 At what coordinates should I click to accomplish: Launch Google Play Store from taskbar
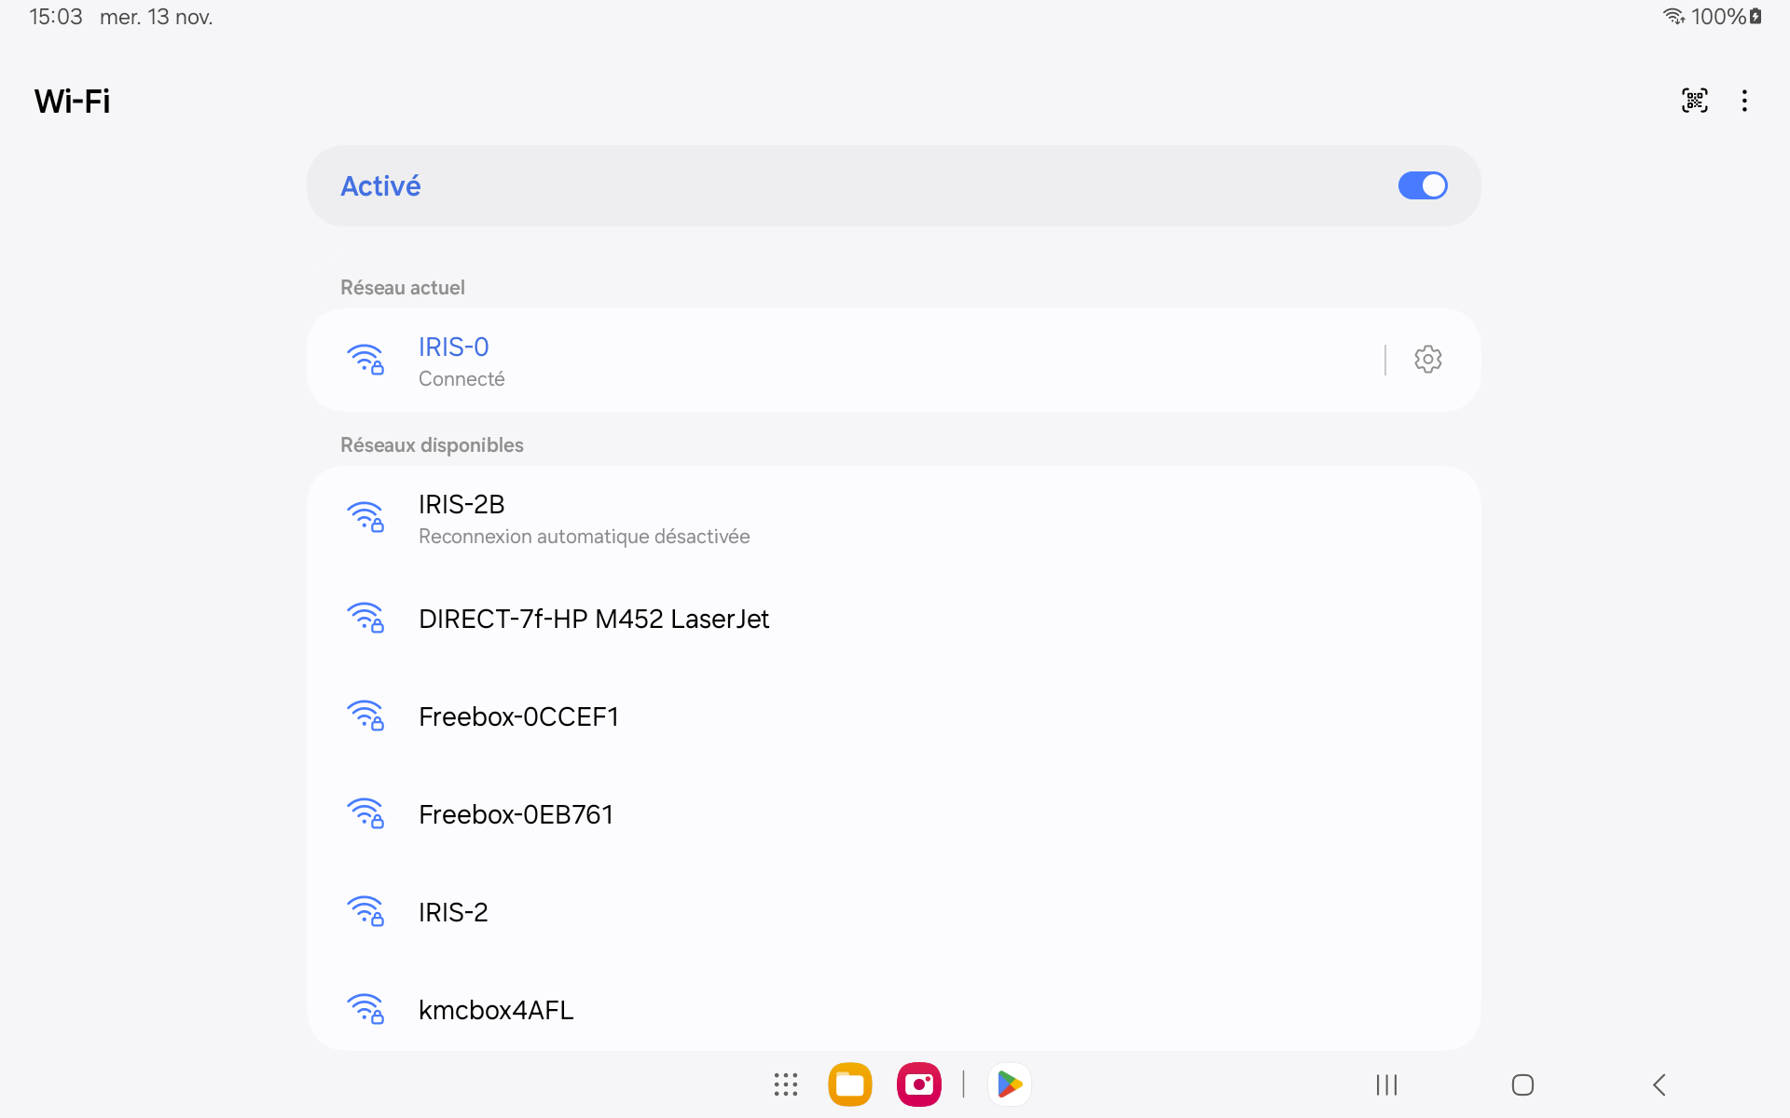pos(1009,1084)
